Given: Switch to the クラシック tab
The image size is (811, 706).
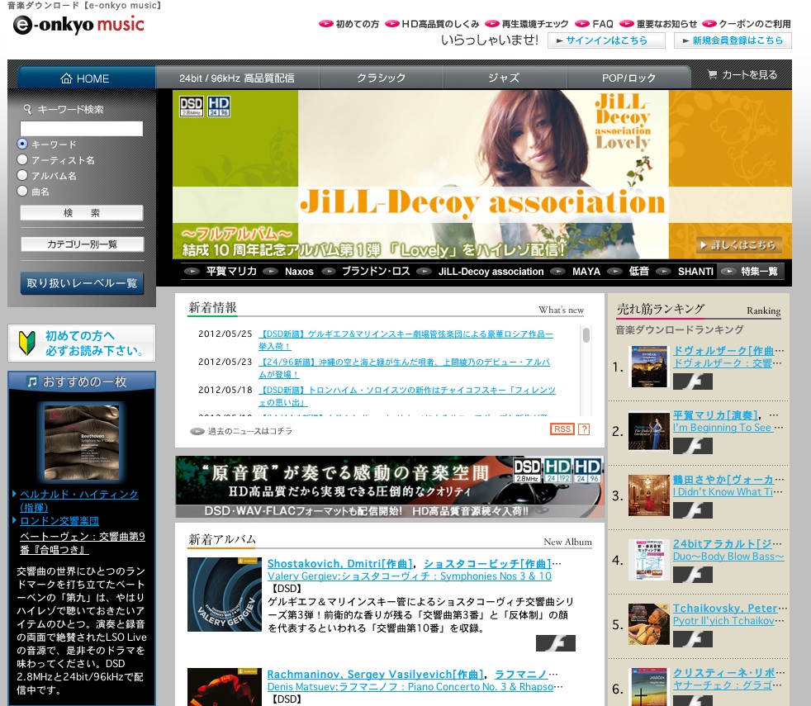Looking at the screenshot, I should point(381,78).
